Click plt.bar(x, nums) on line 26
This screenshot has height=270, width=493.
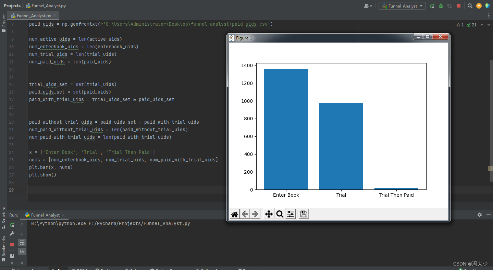51,167
